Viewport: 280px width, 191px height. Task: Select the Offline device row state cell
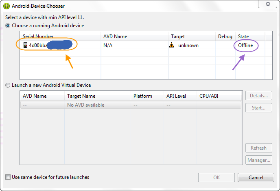point(245,45)
